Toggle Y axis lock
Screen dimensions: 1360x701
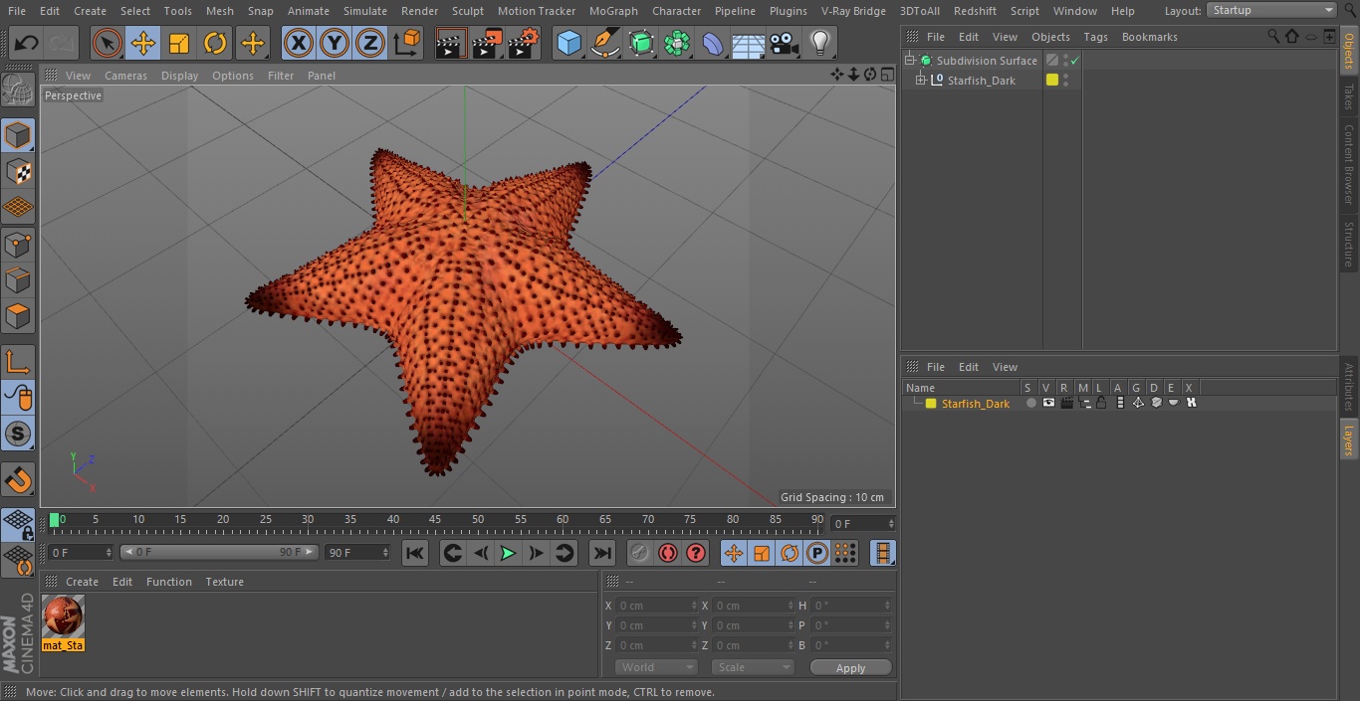click(335, 43)
